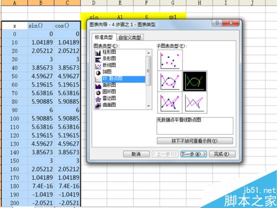Select the XY scatter chart icon

click(98, 79)
